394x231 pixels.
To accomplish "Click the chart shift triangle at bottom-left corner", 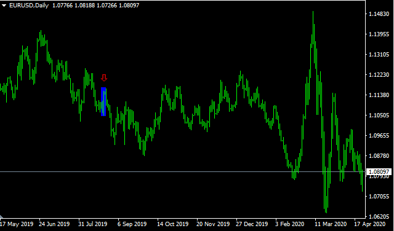I will pyautogui.click(x=1, y=216).
